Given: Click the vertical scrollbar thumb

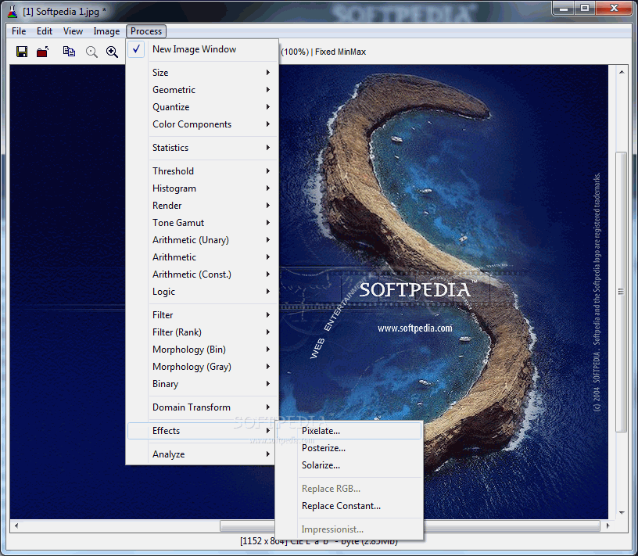Looking at the screenshot, I should [622, 292].
